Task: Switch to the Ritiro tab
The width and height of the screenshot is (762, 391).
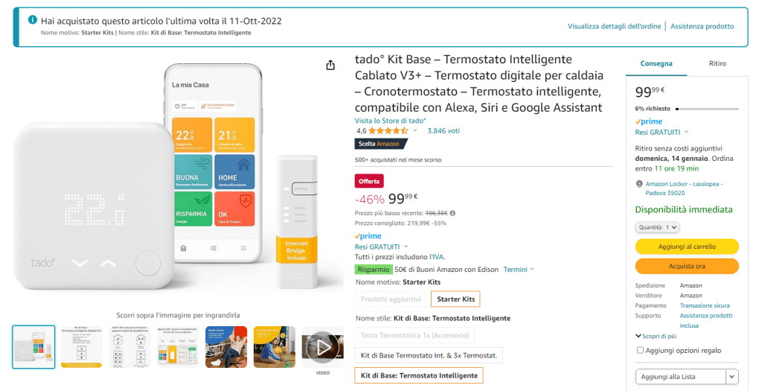Action: (717, 64)
